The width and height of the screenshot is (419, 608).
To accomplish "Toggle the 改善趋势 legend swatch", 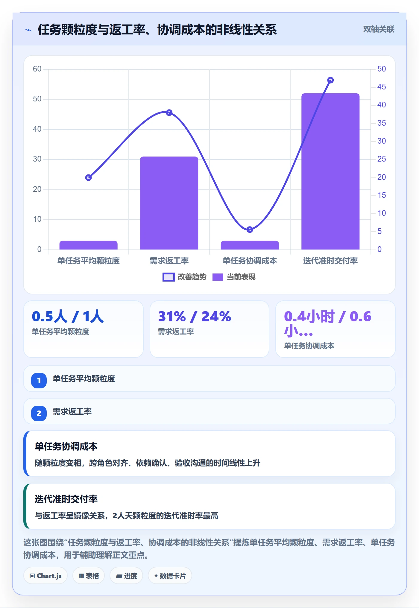I will click(x=168, y=277).
